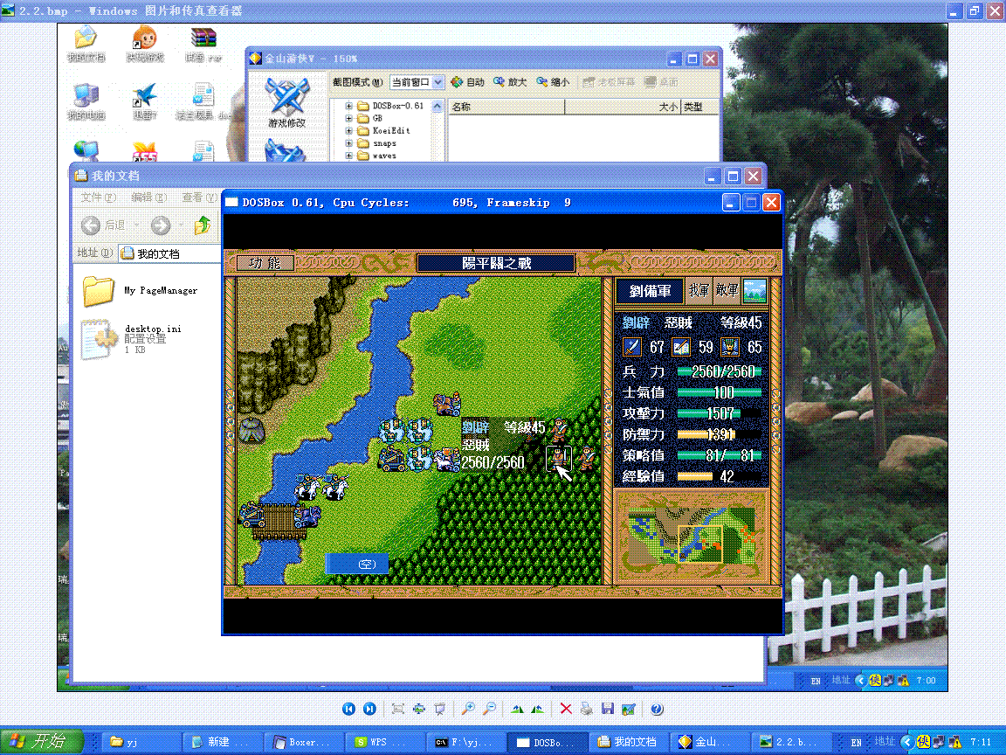Click the Zoom Out magnifier icon
1006x755 pixels.
490,709
